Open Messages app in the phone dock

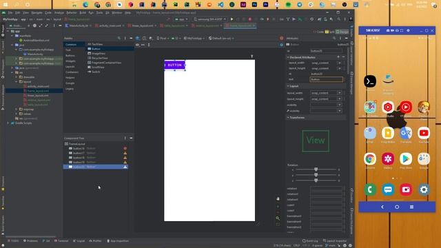(x=388, y=189)
